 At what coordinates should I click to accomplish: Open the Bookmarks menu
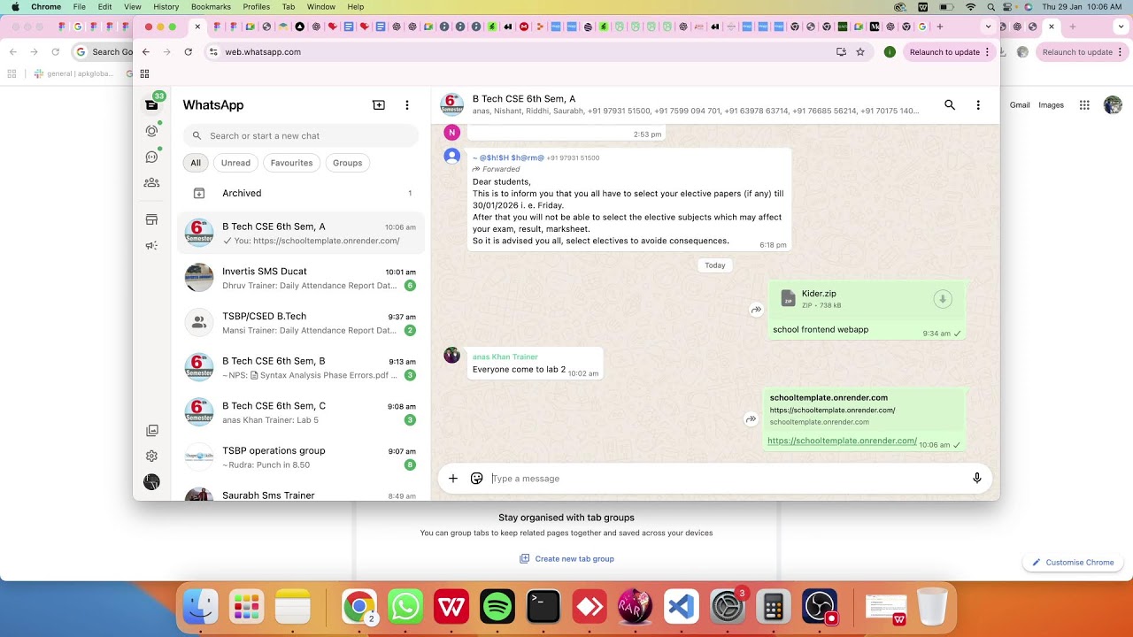click(x=211, y=7)
